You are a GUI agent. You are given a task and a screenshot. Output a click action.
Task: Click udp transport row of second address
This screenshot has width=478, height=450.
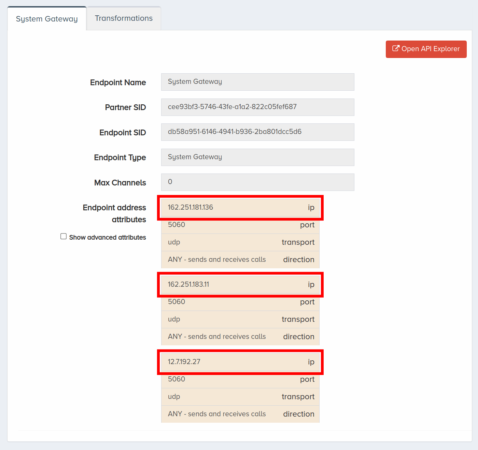point(240,319)
